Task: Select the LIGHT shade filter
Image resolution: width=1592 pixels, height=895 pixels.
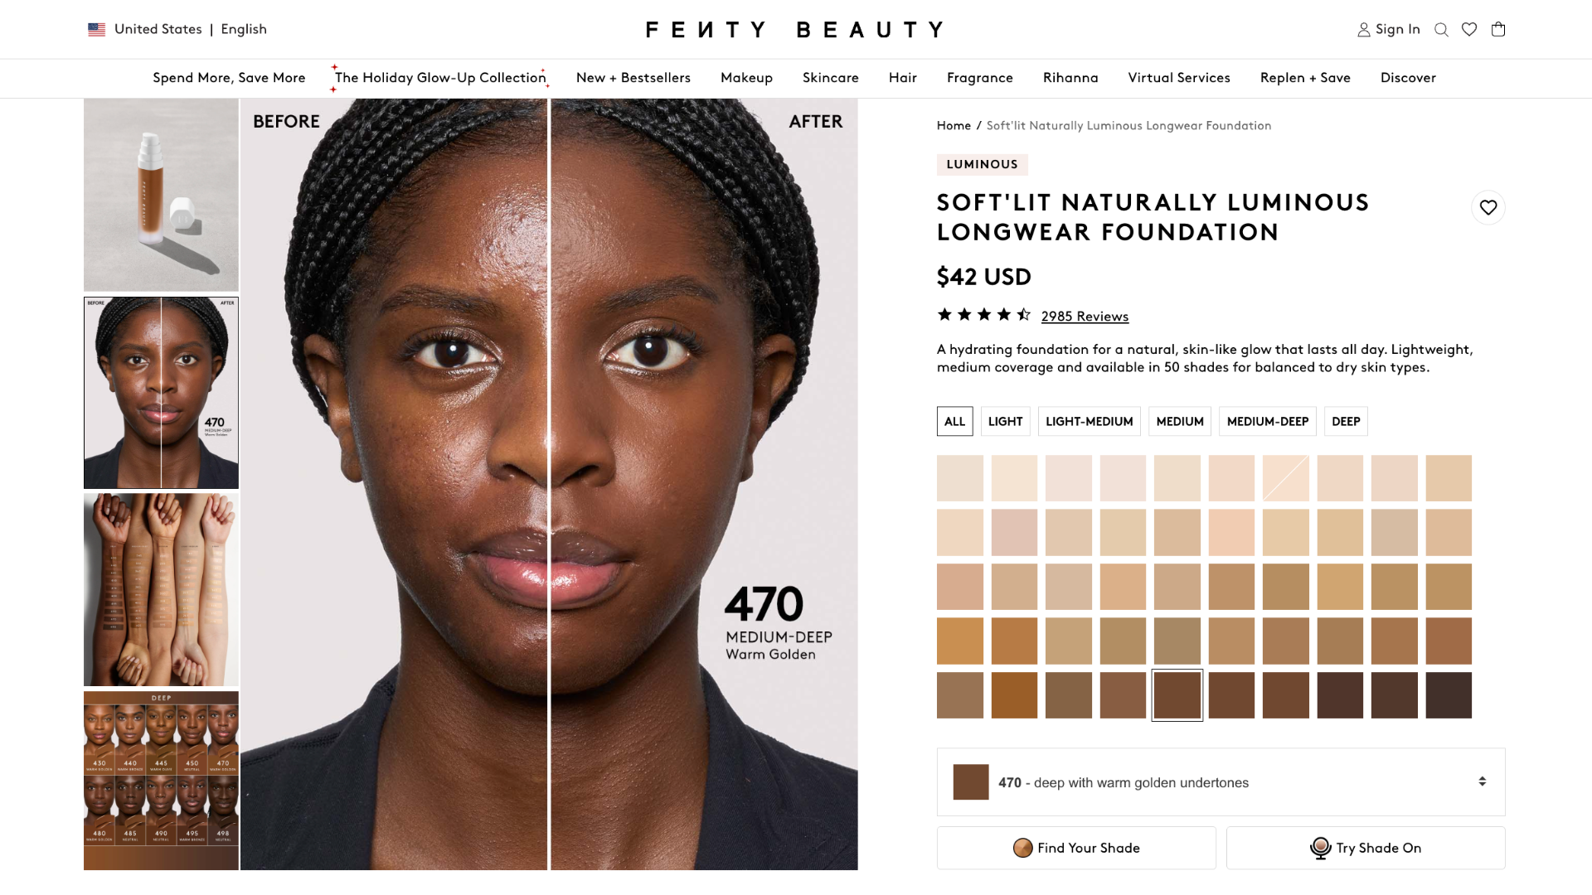Action: [1005, 422]
